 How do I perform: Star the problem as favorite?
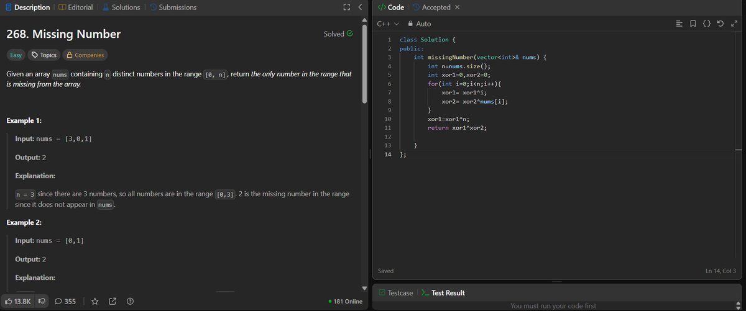(x=95, y=301)
